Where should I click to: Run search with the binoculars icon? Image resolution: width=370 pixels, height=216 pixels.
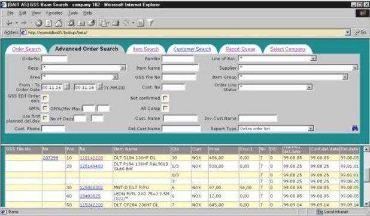[354, 128]
